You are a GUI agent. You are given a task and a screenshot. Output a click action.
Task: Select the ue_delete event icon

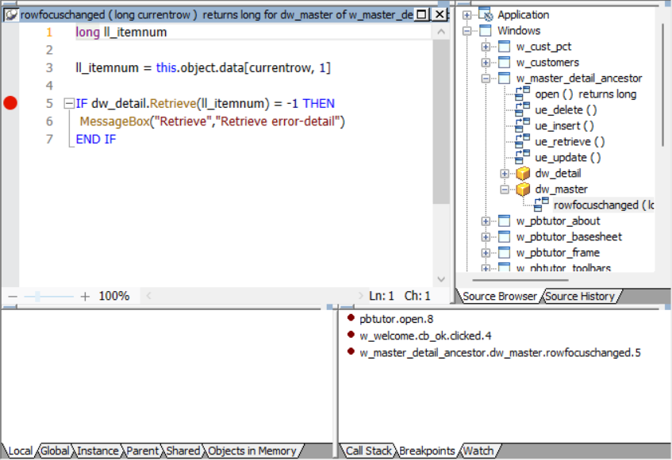point(522,110)
